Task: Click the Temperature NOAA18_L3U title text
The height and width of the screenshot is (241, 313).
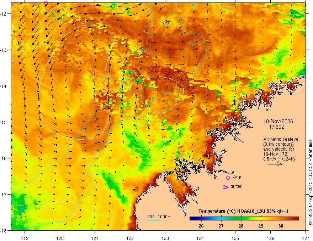Action: 243,211
